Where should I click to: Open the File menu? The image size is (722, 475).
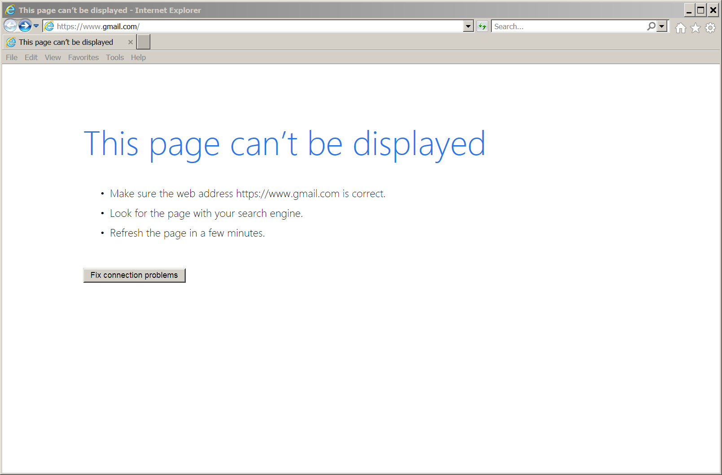(x=12, y=57)
